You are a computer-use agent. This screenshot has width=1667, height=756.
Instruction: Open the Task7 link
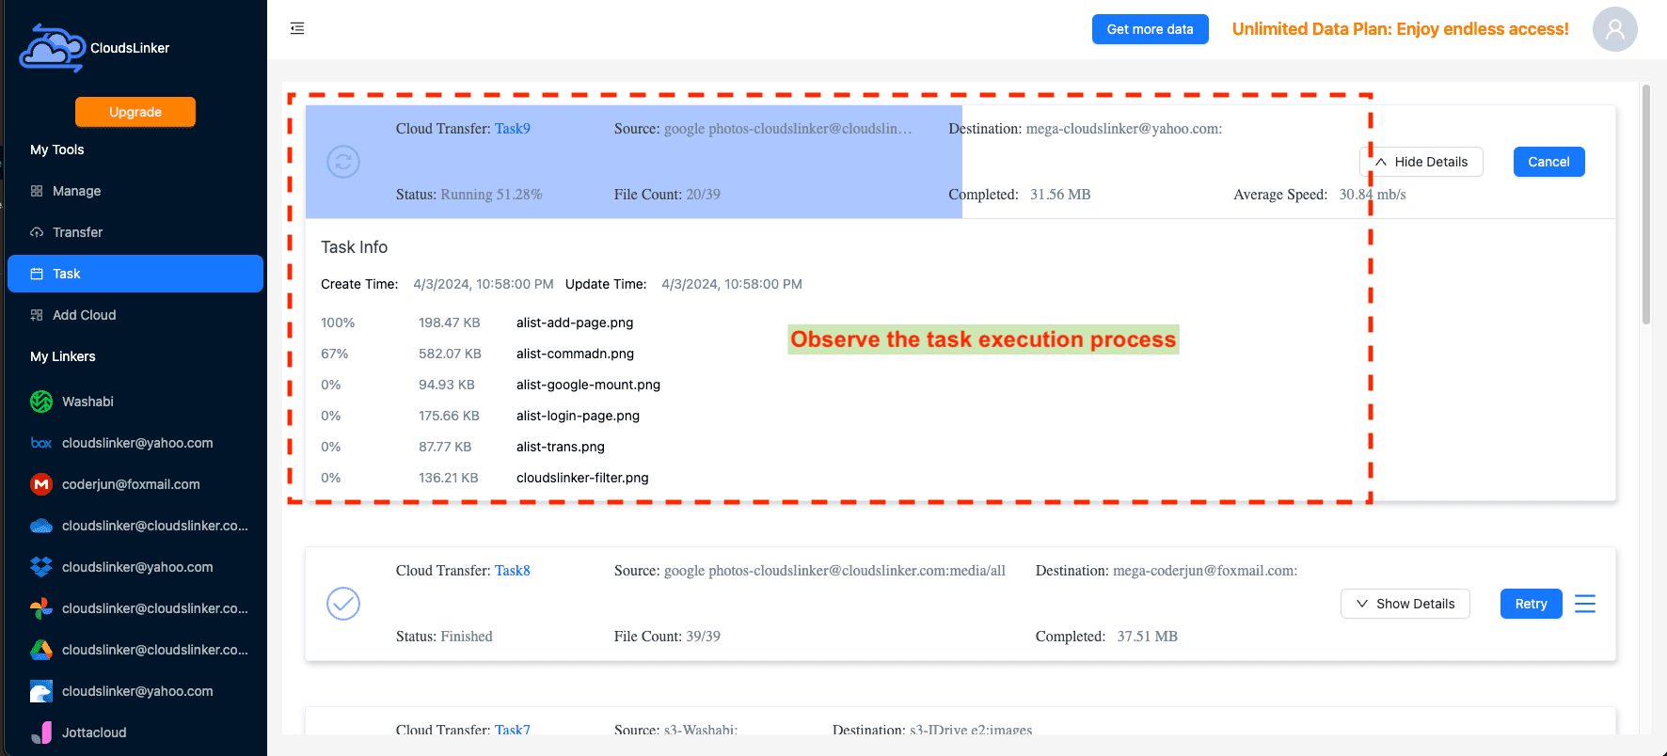513,730
